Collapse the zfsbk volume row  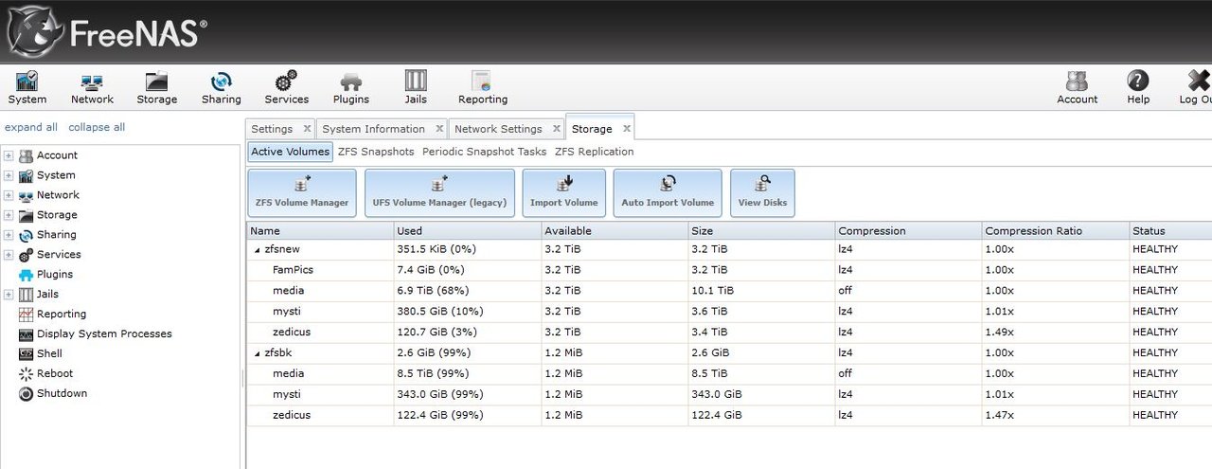coord(257,353)
